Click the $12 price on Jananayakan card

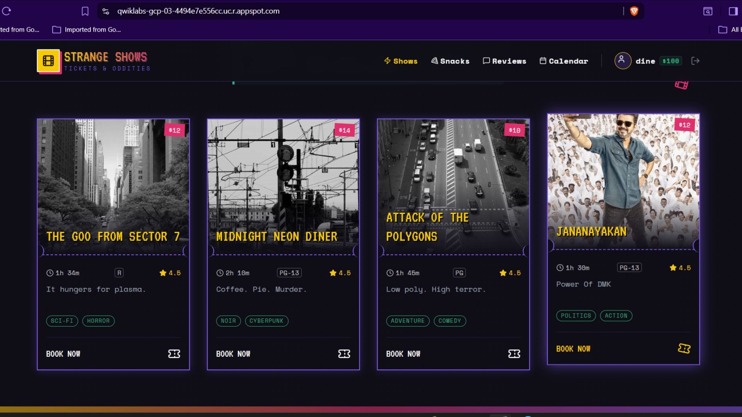point(684,125)
